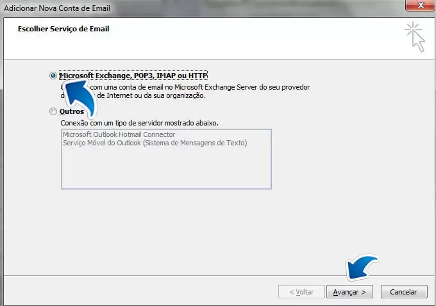The image size is (436, 306).
Task: Click the cursor wizard icon in header
Action: (x=415, y=36)
